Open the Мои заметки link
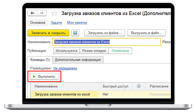Image resolution: width=196 pixels, height=112 pixels. click(x=77, y=22)
